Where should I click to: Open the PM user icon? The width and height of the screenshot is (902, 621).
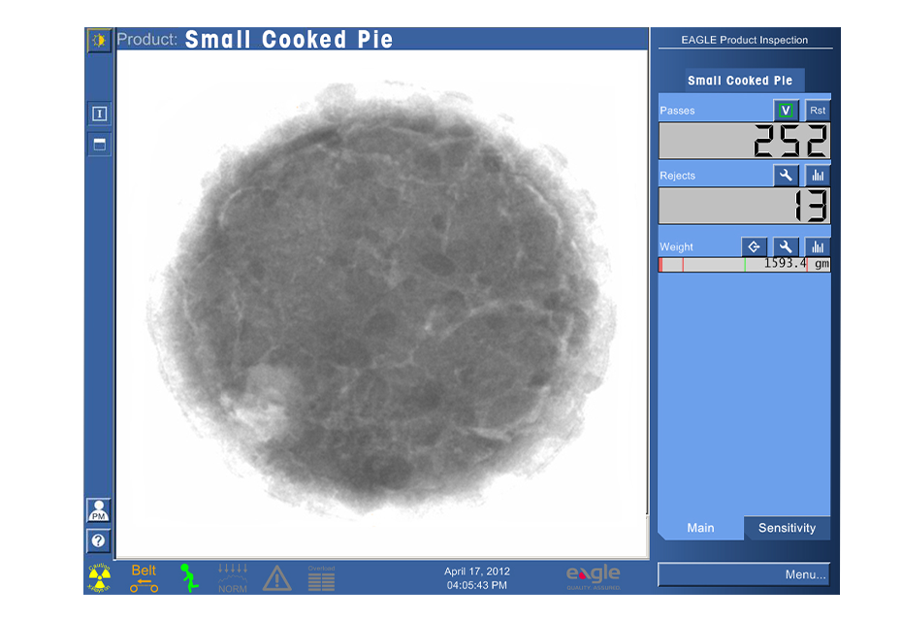99,510
